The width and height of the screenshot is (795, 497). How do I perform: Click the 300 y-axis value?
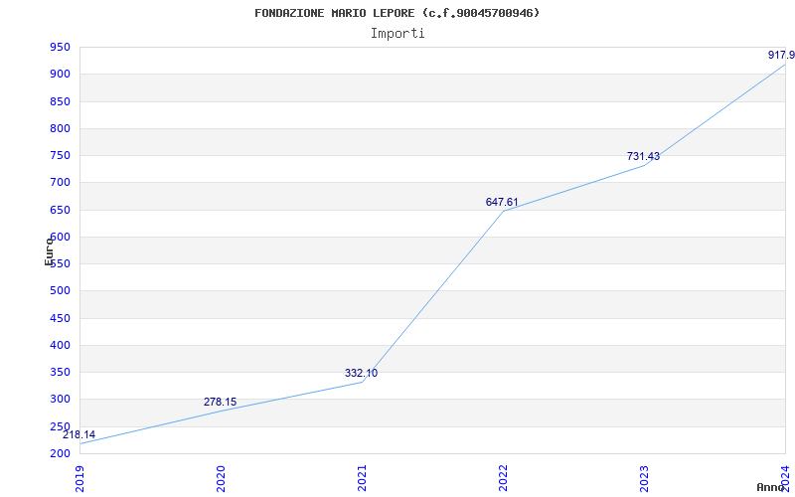[60, 400]
